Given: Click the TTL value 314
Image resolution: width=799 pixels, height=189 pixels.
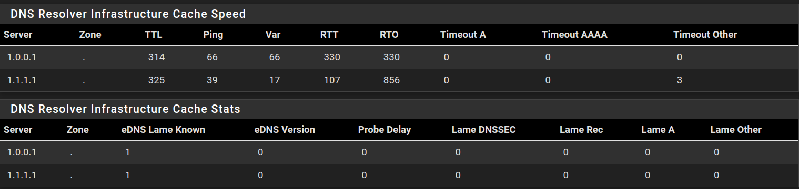Looking at the screenshot, I should (x=157, y=57).
